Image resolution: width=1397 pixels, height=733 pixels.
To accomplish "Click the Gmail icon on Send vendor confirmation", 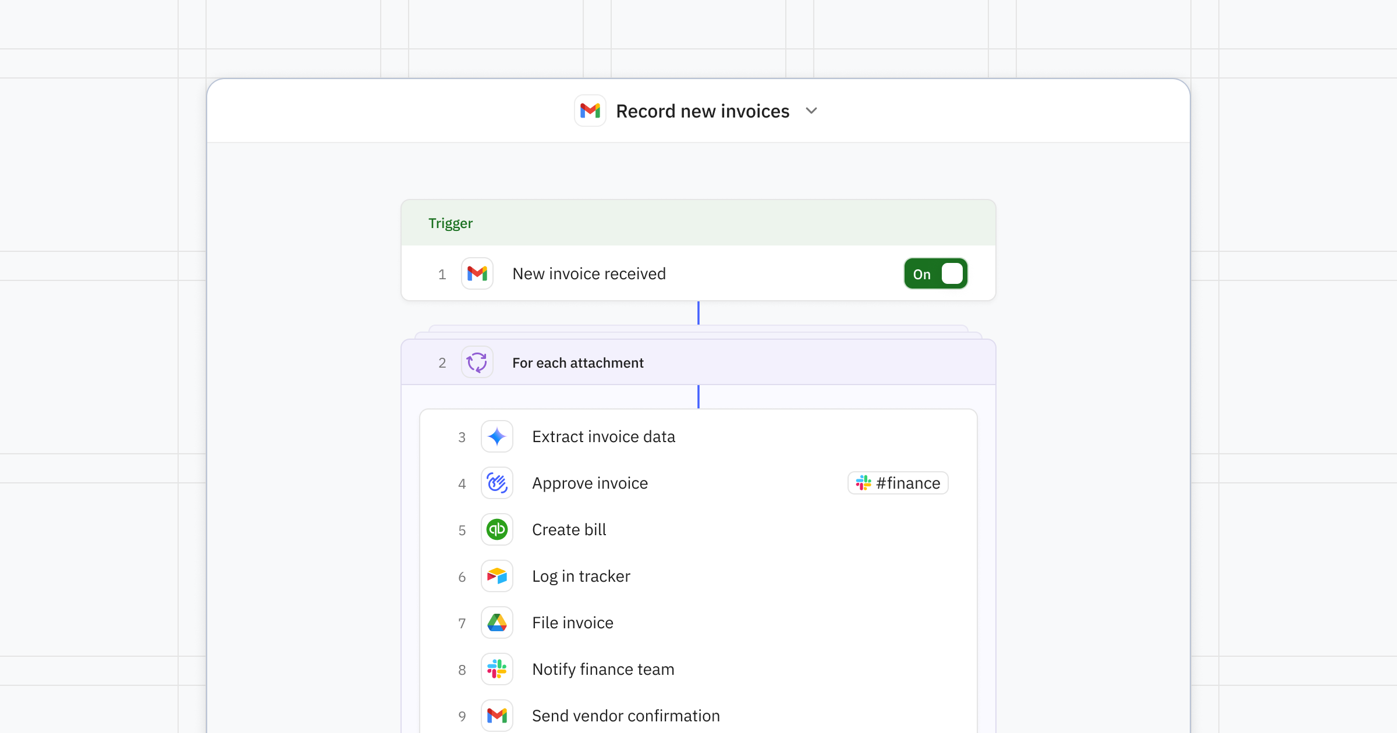I will [497, 716].
